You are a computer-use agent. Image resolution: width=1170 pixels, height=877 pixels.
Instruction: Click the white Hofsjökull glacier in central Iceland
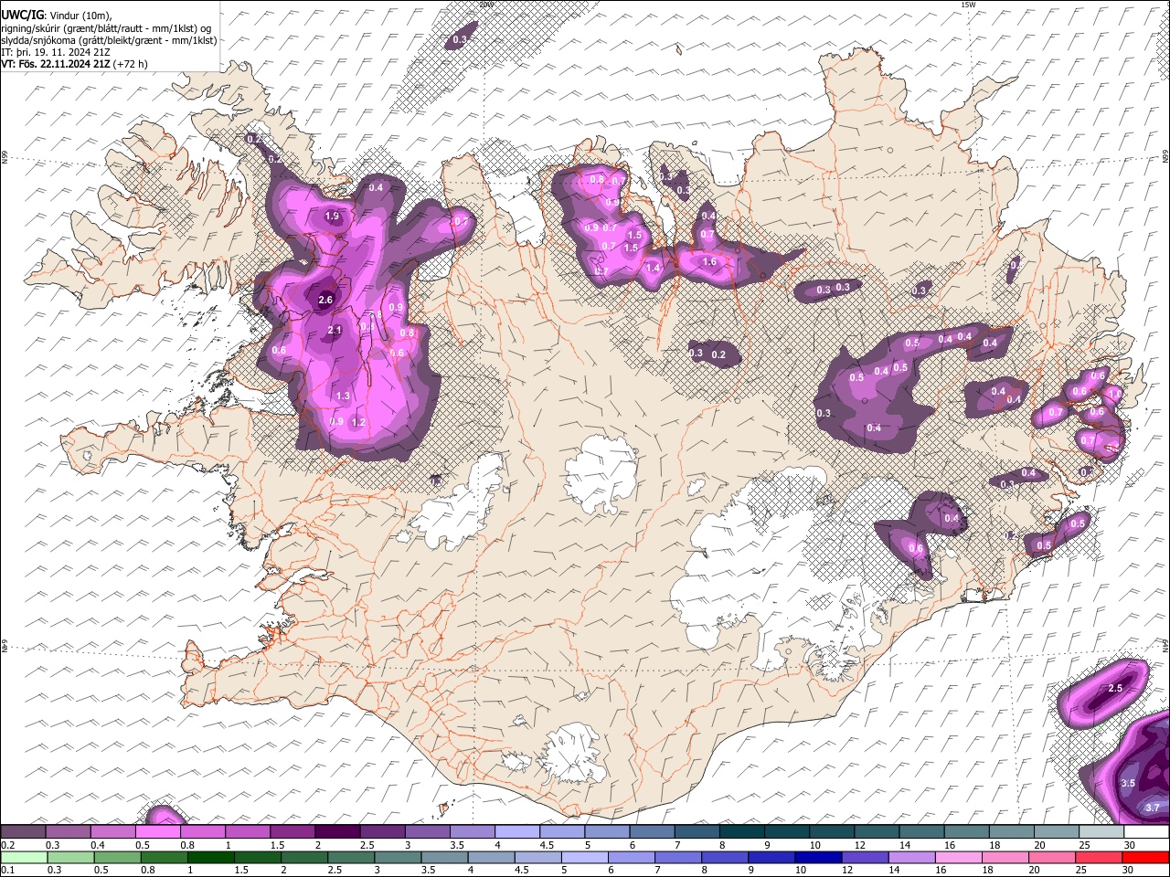tap(601, 471)
